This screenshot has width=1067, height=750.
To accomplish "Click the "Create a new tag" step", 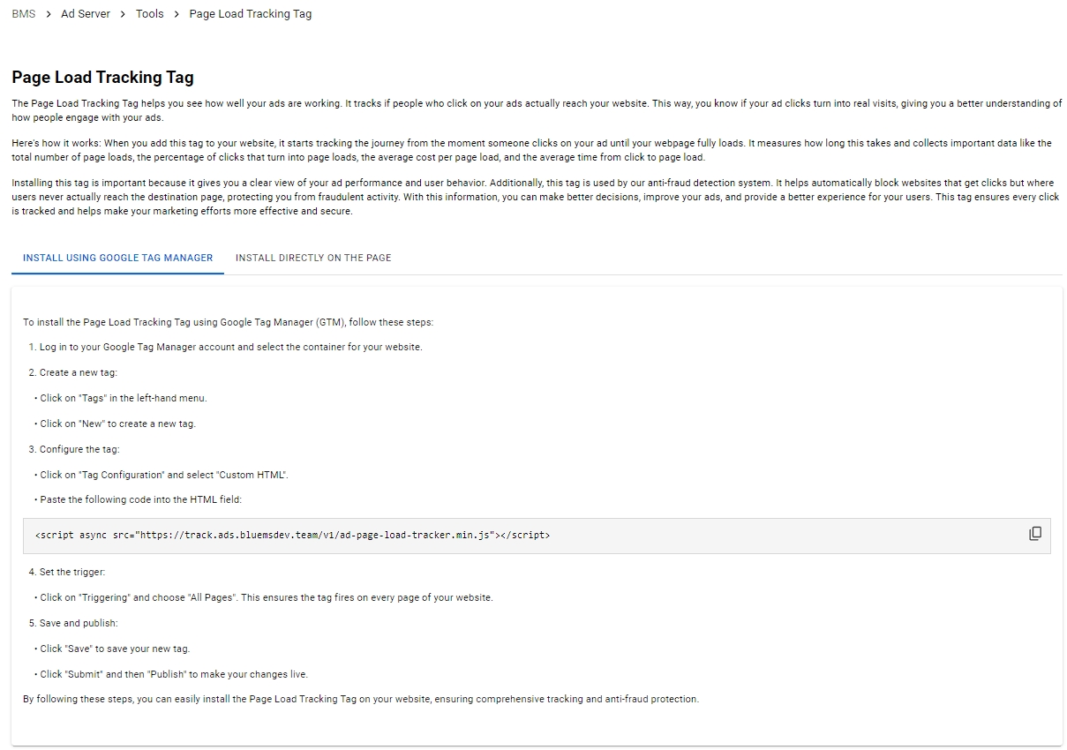I will click(x=78, y=372).
